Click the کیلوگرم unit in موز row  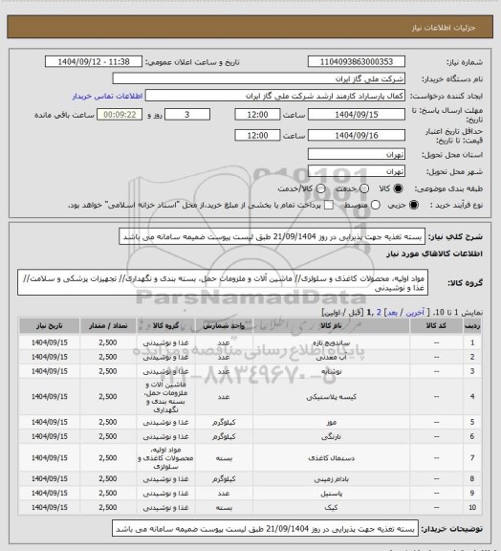[x=224, y=422]
